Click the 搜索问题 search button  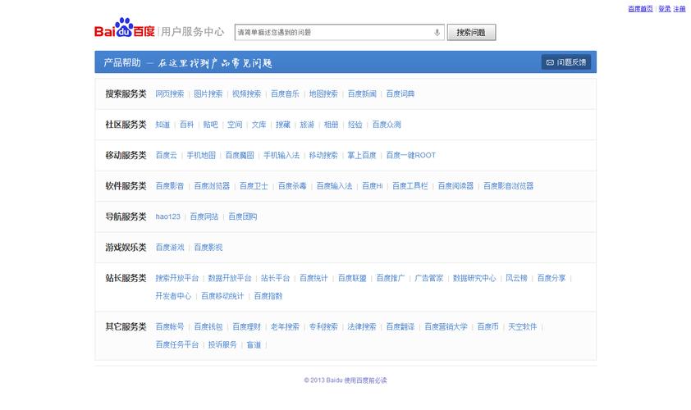coord(471,33)
